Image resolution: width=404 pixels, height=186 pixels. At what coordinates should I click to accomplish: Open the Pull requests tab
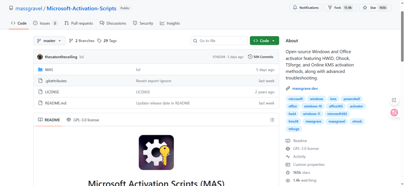[79, 23]
